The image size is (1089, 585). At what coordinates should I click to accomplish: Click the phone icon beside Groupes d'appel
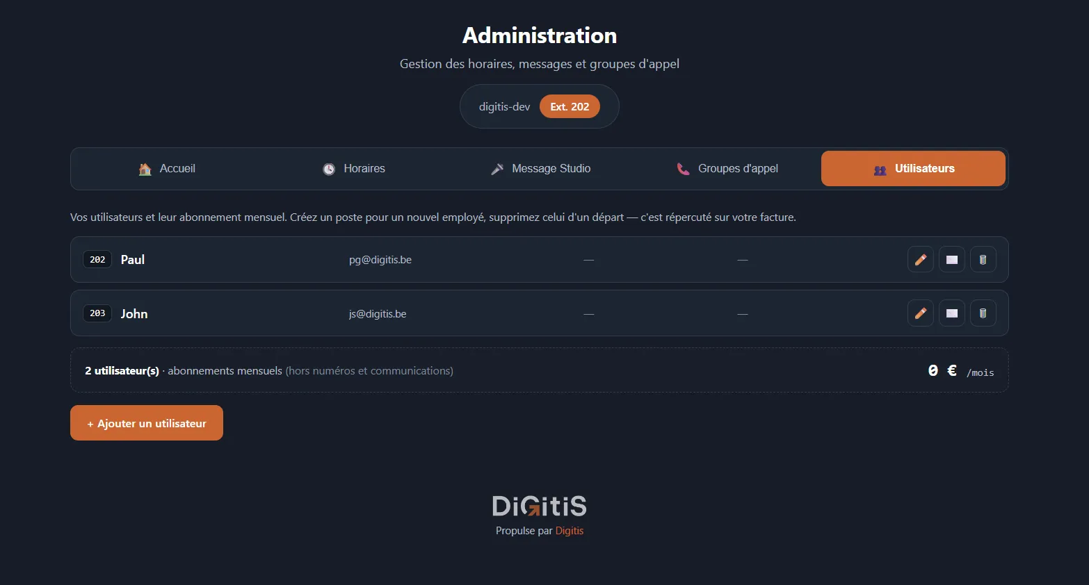coord(683,169)
